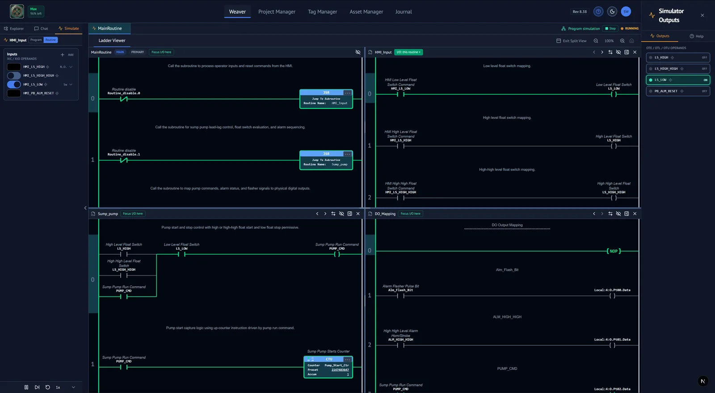Image resolution: width=715 pixels, height=393 pixels.
Task: Toggle visibility icon in the HMI_Input pane
Action: tap(618, 52)
